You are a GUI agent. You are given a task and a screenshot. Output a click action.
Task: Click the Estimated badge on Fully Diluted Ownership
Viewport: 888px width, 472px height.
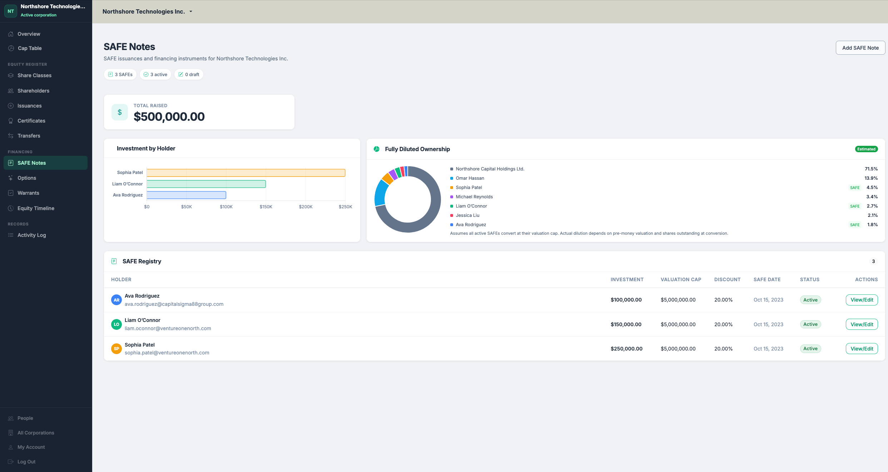tap(866, 149)
